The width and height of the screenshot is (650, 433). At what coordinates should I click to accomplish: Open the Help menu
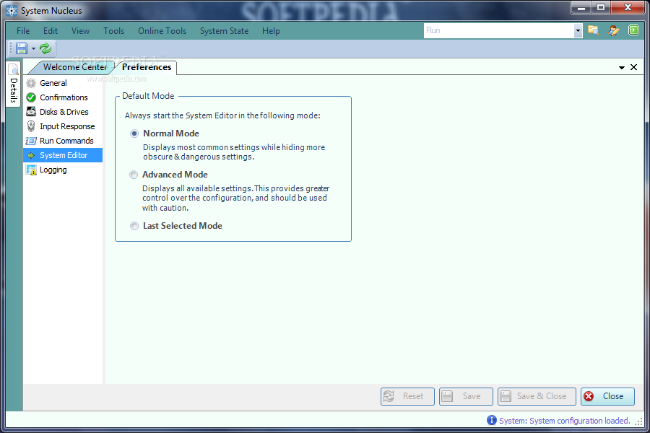coord(271,31)
